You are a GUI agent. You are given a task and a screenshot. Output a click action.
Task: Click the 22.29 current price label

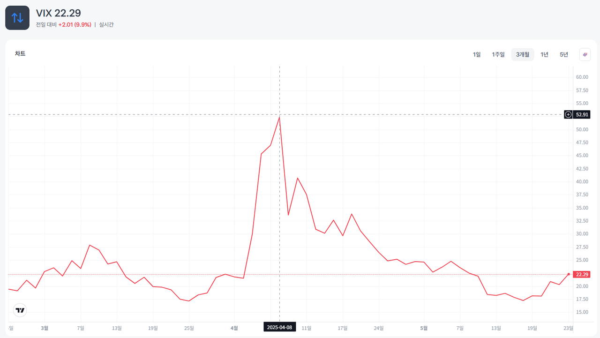point(582,274)
